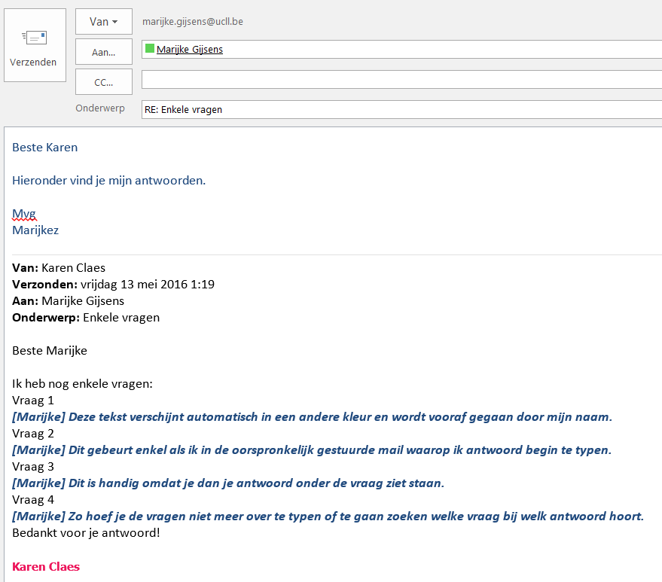This screenshot has height=582, width=662.
Task: Click on the "Marijkez" signature text
Action: [x=35, y=230]
